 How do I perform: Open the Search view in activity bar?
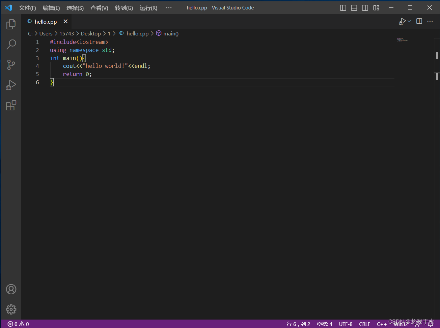coord(11,44)
